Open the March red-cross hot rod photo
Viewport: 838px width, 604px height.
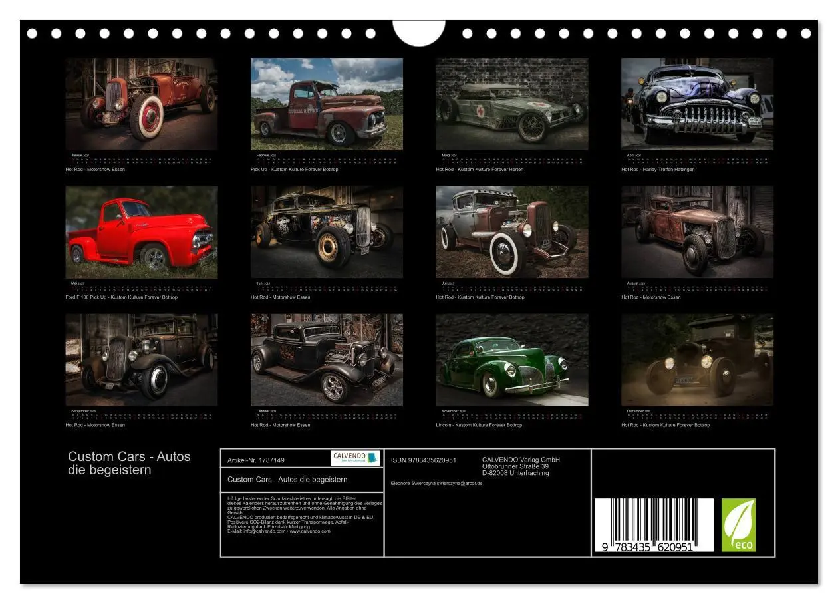point(512,104)
